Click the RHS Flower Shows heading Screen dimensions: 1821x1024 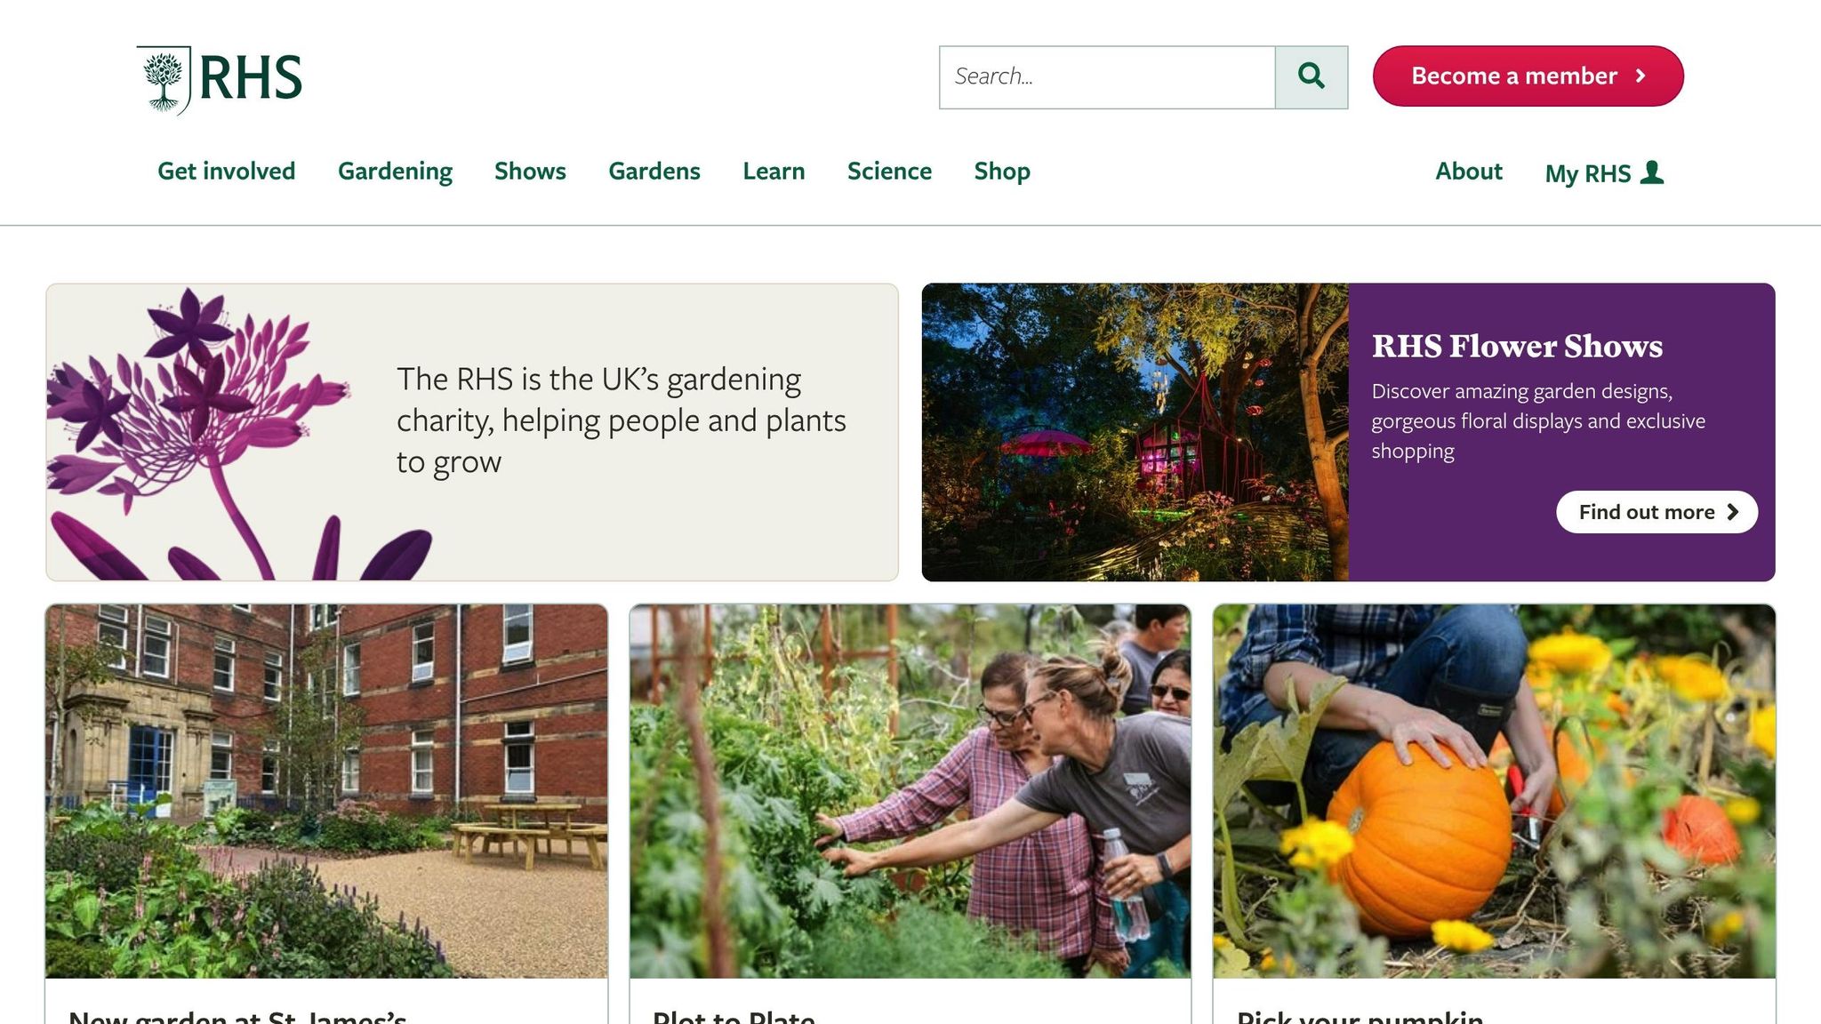[x=1517, y=346]
